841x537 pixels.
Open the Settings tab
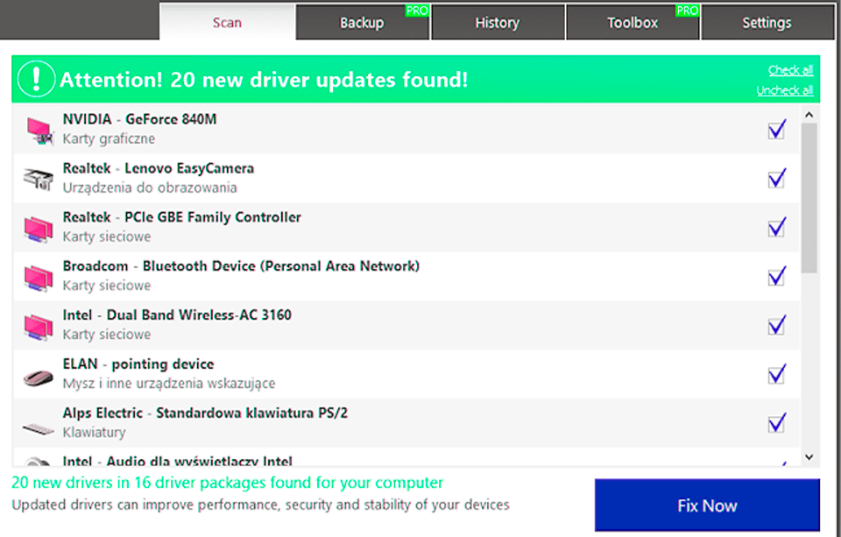(767, 22)
